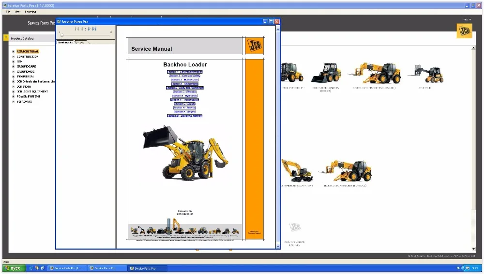Click viewer scrollbar down arrow

278,246
